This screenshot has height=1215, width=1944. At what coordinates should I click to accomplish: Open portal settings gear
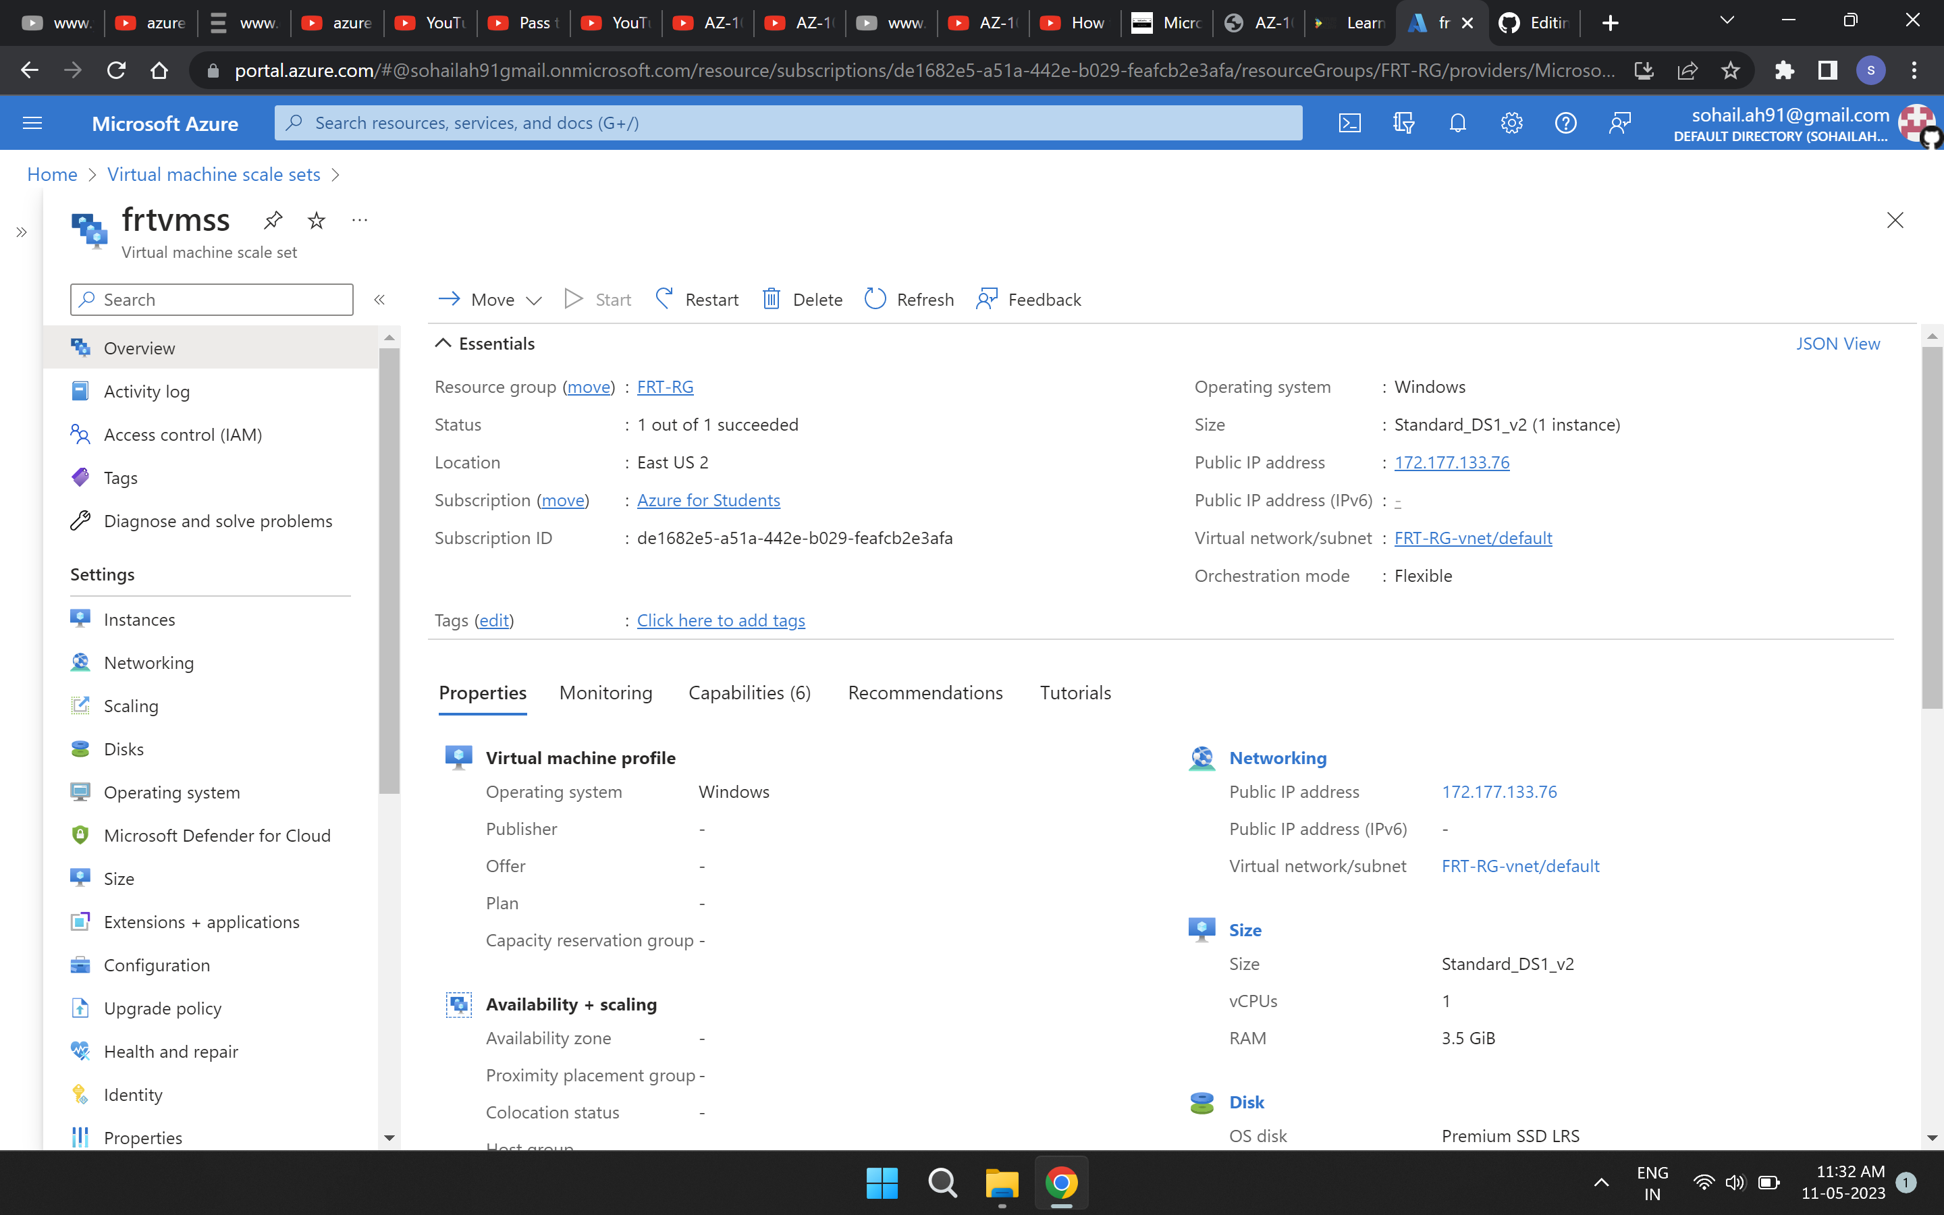click(1512, 122)
